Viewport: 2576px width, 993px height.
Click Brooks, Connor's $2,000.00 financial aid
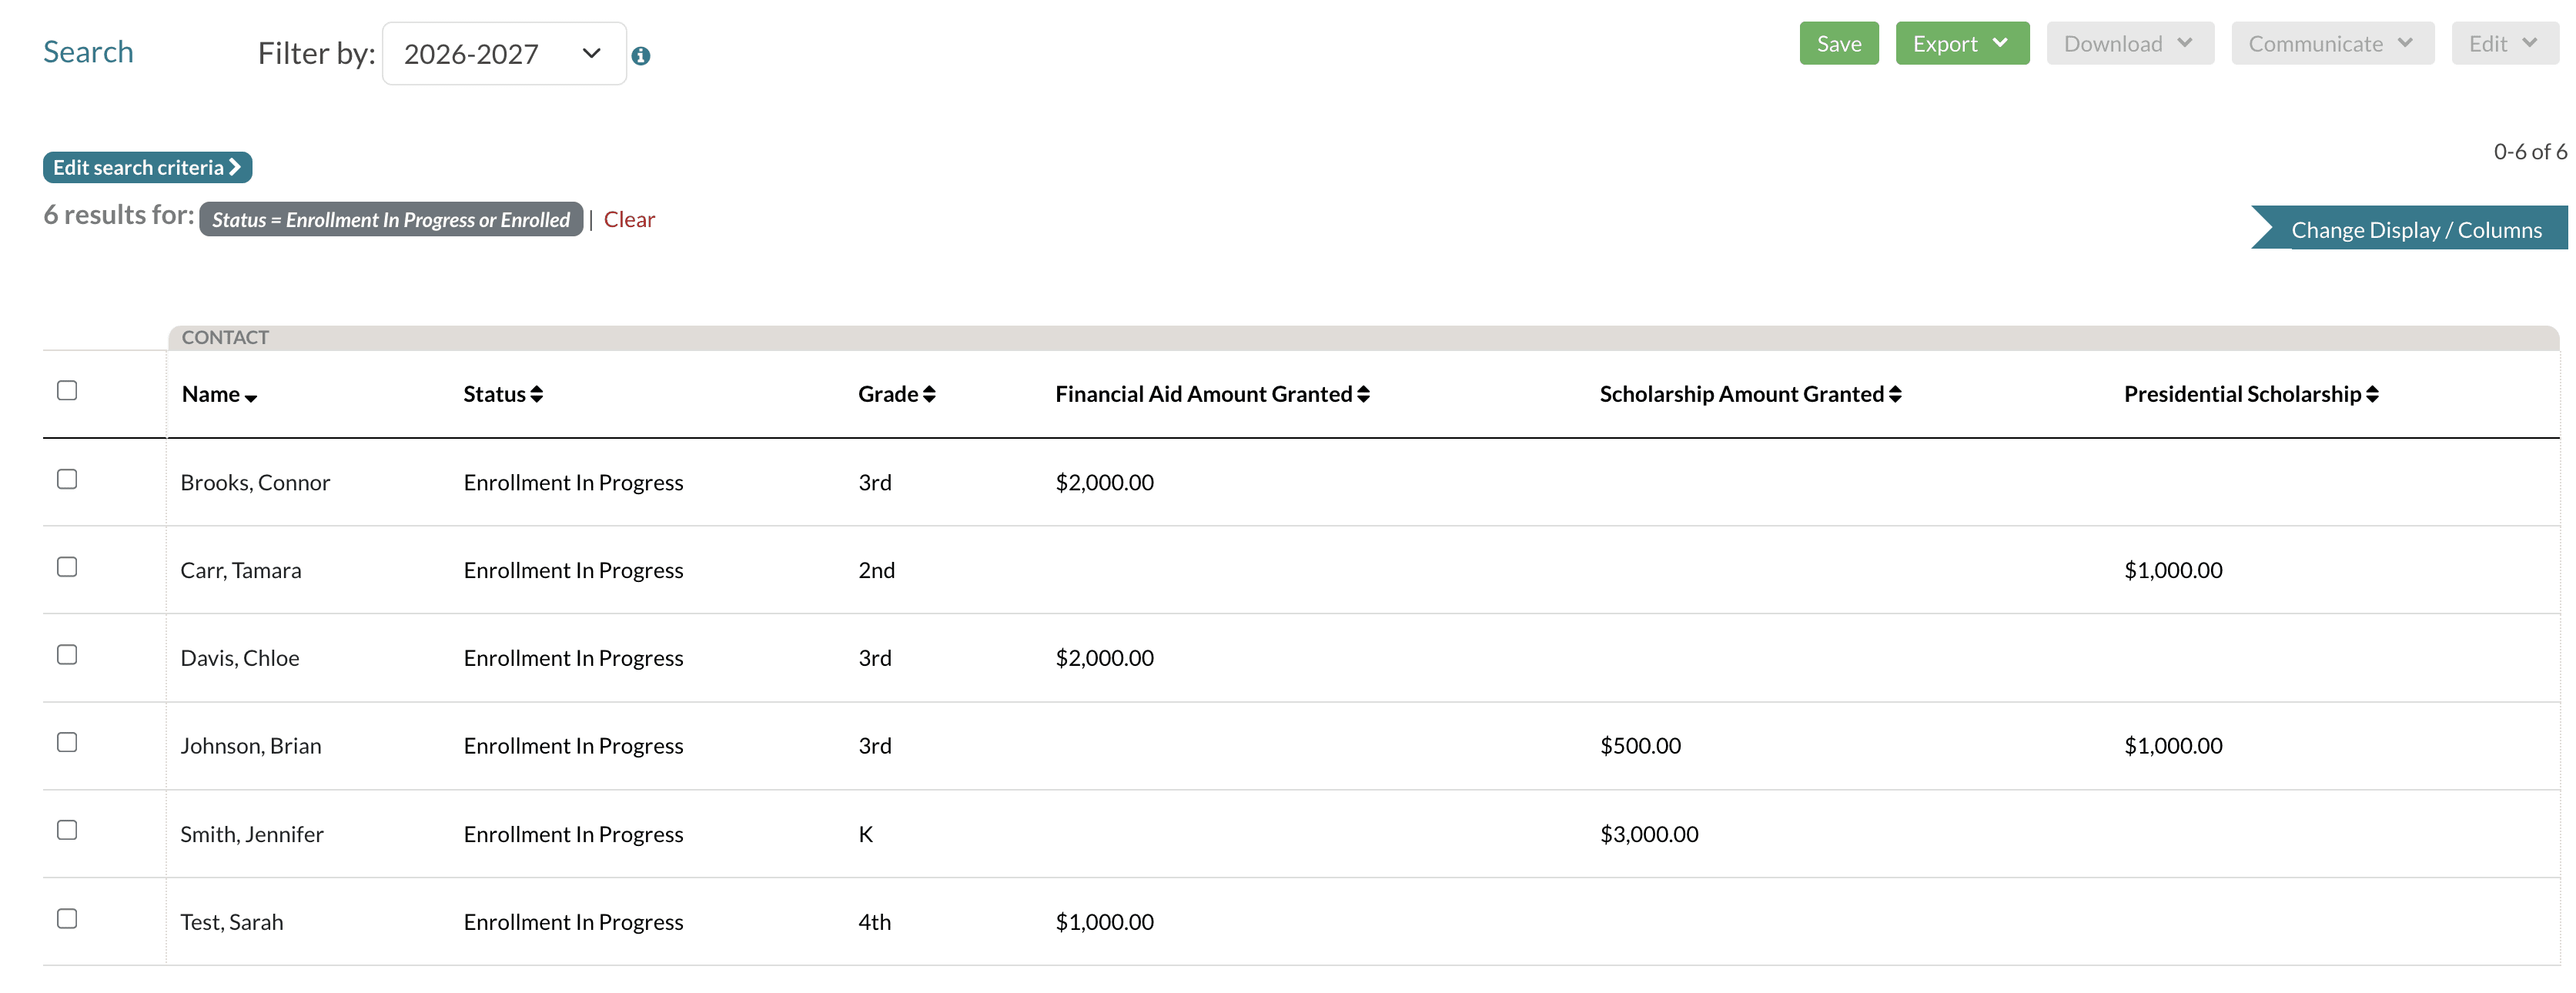coord(1104,482)
